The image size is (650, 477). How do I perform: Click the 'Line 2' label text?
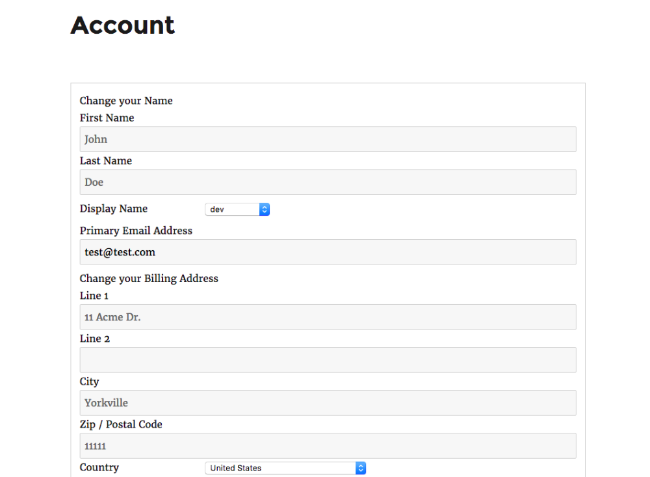(94, 339)
